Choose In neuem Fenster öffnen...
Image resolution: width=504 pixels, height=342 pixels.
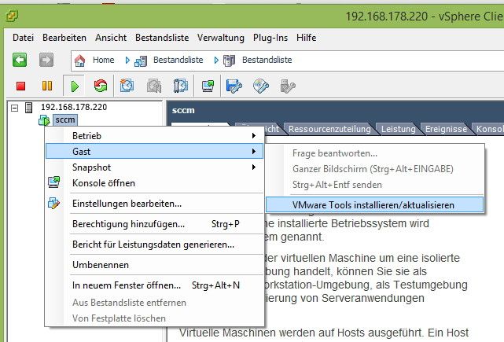[154, 285]
